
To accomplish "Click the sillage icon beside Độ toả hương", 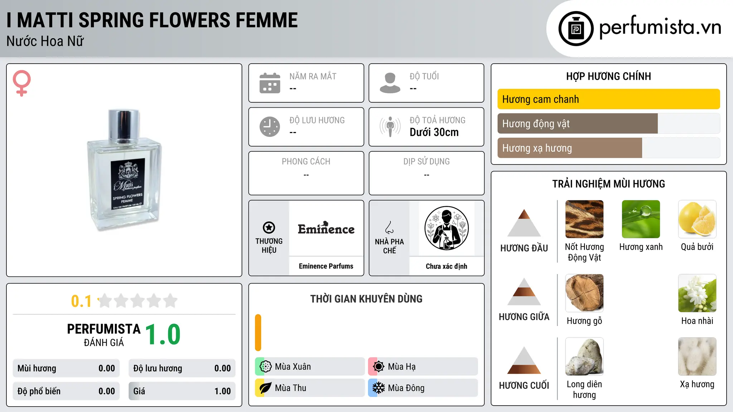I will 390,127.
